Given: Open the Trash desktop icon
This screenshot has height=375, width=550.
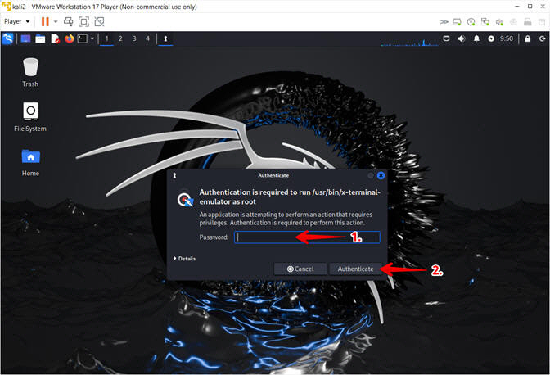Looking at the screenshot, I should point(30,73).
